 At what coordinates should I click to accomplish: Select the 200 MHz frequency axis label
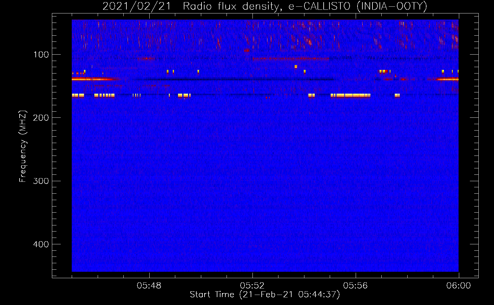[x=41, y=118]
